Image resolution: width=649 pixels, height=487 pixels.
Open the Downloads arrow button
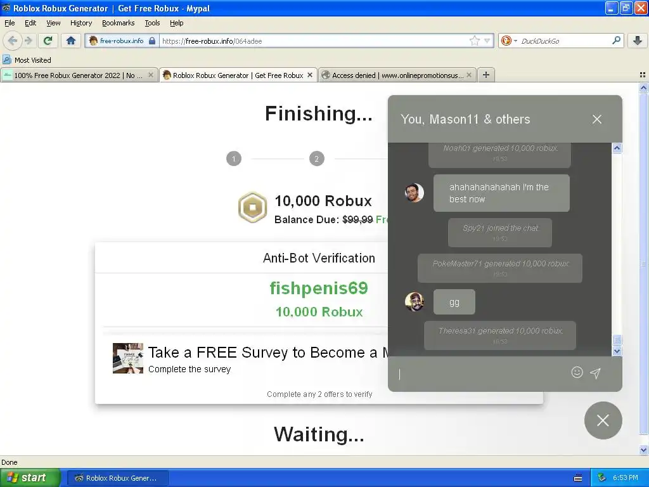click(x=638, y=41)
